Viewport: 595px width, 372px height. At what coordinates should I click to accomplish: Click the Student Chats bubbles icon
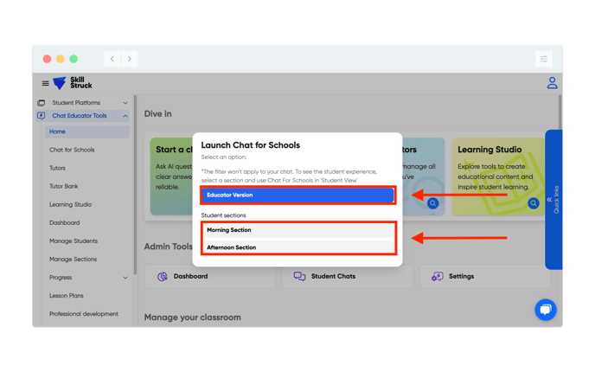pyautogui.click(x=299, y=276)
